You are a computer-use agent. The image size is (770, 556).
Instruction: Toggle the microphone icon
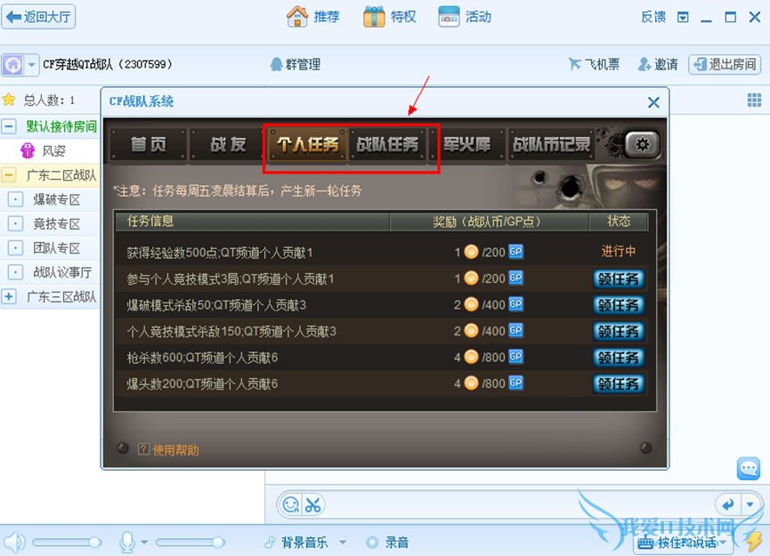127,542
